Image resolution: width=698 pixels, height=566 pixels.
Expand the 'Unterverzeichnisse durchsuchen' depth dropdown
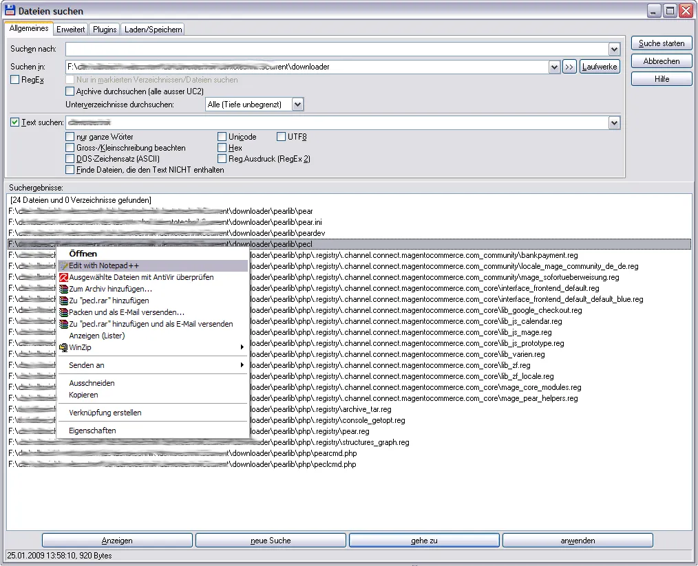tap(297, 105)
